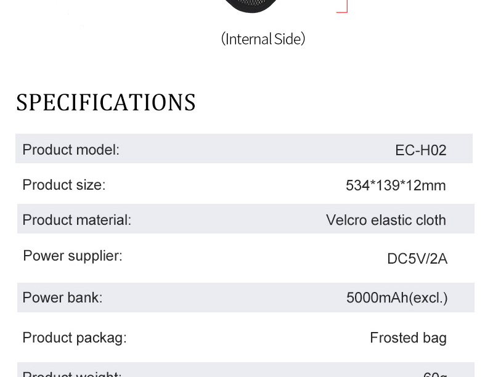Click the 5000mAh(excl.) value
The height and width of the screenshot is (377, 493).
tap(397, 298)
